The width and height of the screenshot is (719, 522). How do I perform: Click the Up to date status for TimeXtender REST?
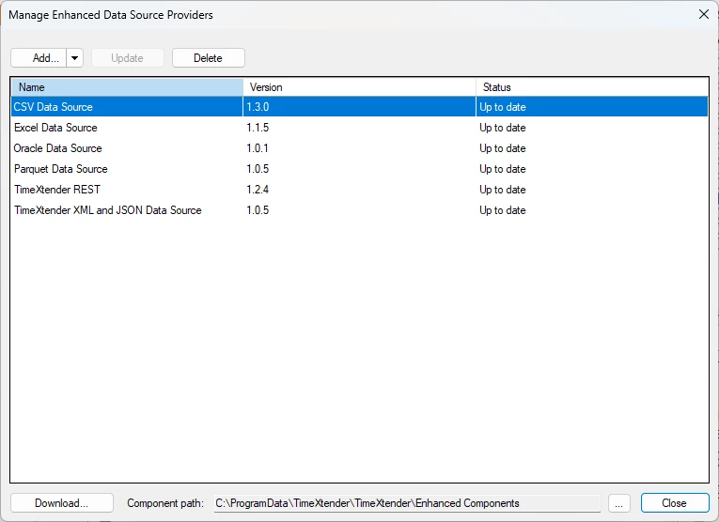point(503,189)
